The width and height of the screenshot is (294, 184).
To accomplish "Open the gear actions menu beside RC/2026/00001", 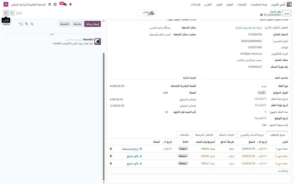I will pyautogui.click(x=261, y=15).
